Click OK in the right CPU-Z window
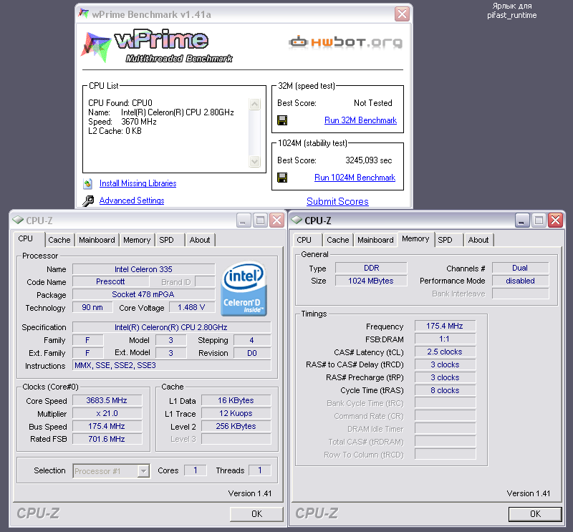The height and width of the screenshot is (532, 573). point(535,513)
